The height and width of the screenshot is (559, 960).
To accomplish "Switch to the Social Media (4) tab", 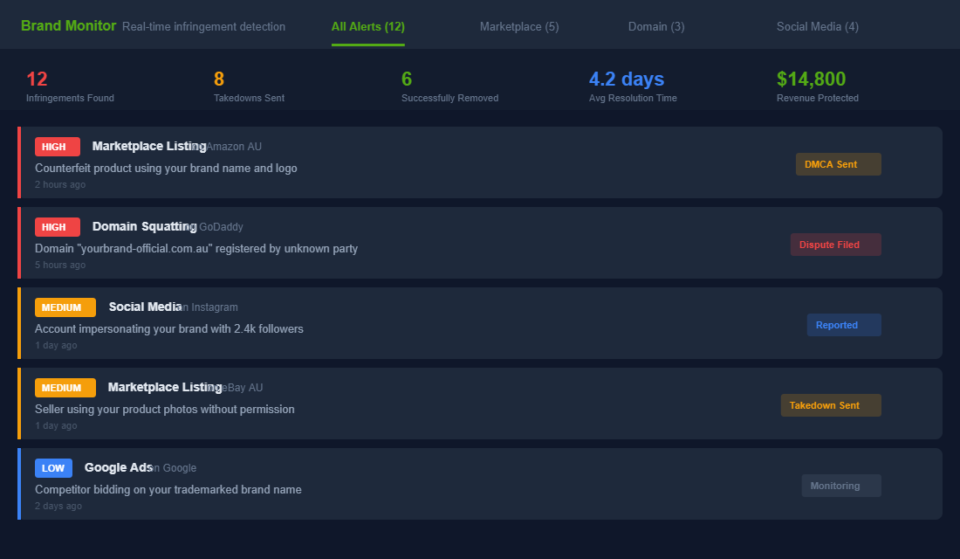I will [x=818, y=26].
